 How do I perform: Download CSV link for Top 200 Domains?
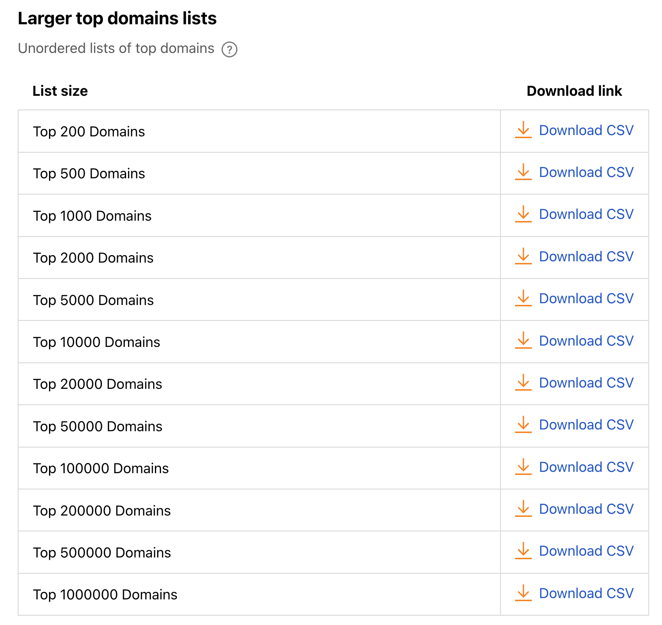pos(586,130)
